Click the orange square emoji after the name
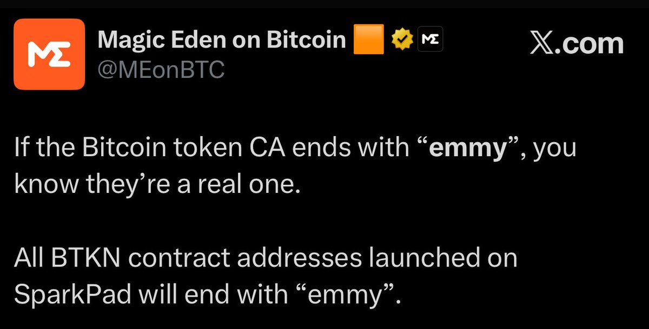This screenshot has width=649, height=329. point(368,41)
